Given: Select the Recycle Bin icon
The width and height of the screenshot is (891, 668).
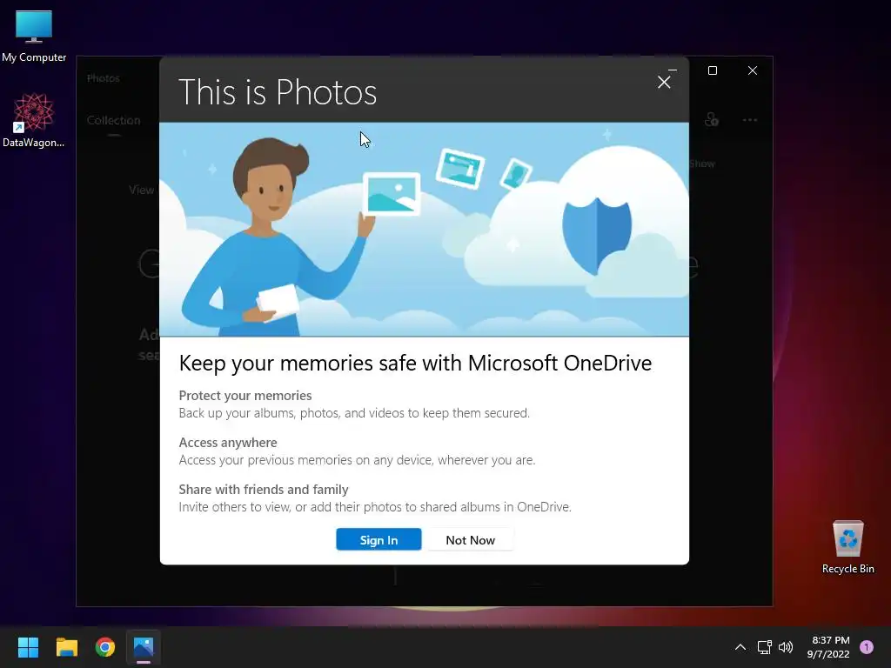Looking at the screenshot, I should tap(847, 546).
